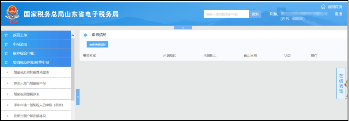The width and height of the screenshot is (349, 121).
Task: Select 申报清册 in the sidebar menu
Action: point(36,44)
